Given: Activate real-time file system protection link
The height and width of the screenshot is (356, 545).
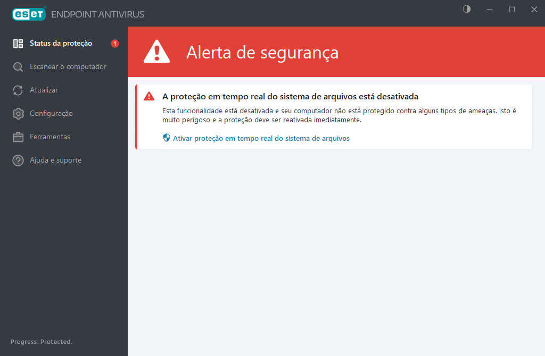Looking at the screenshot, I should (x=260, y=138).
